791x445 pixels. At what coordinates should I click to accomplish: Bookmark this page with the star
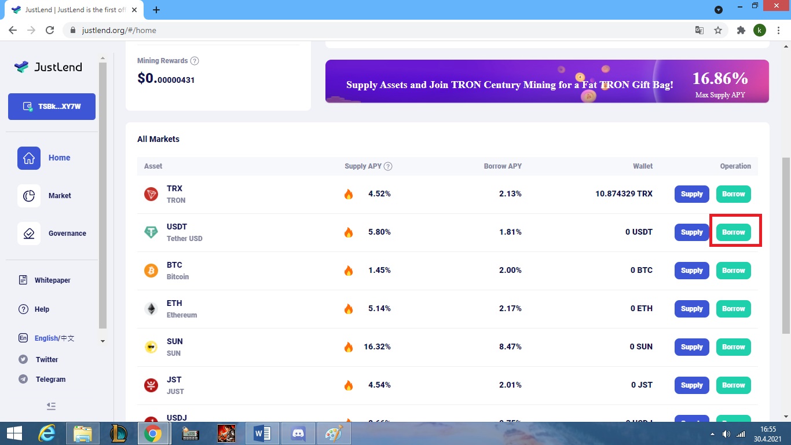pyautogui.click(x=718, y=30)
